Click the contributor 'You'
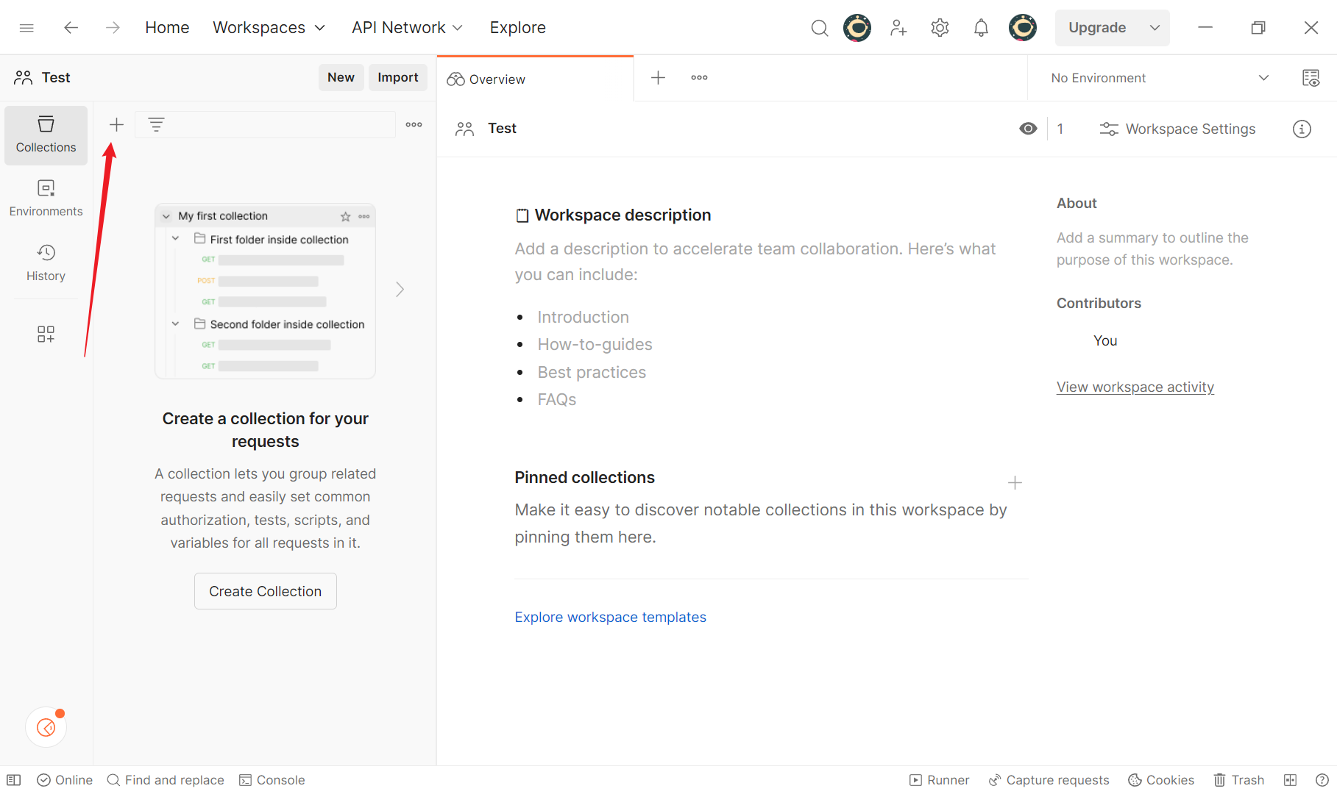The image size is (1337, 794). pyautogui.click(x=1105, y=341)
